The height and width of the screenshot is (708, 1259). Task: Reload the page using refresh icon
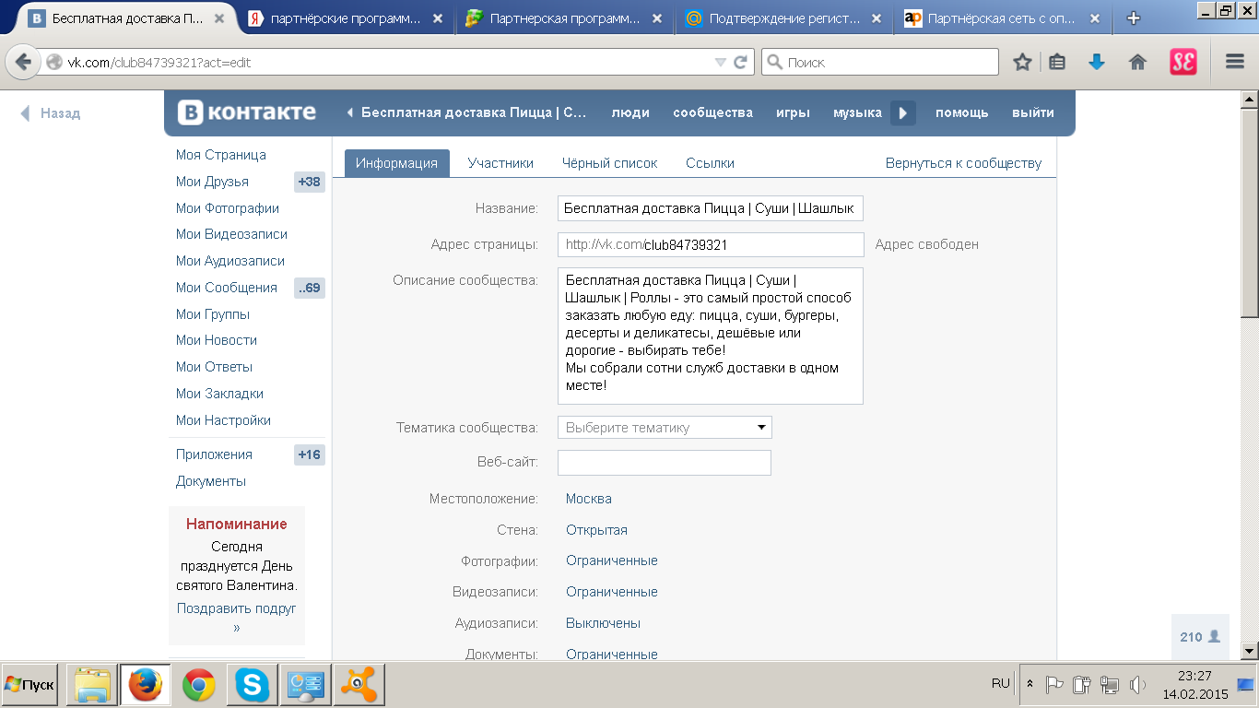[x=740, y=63]
